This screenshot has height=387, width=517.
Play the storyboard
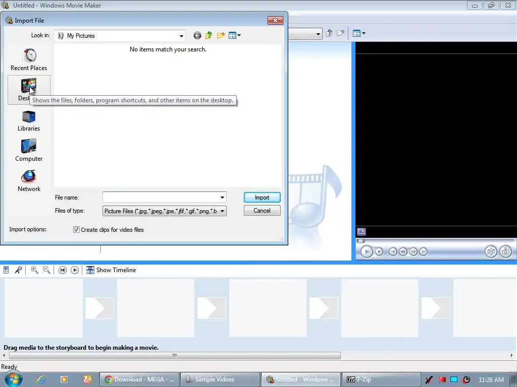(75, 270)
